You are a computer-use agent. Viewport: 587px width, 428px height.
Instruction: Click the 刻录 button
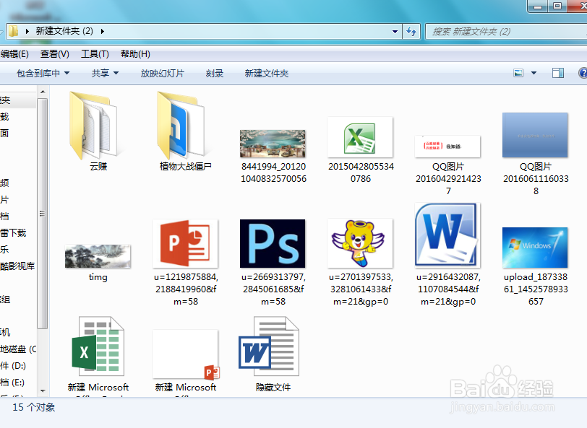(x=215, y=74)
